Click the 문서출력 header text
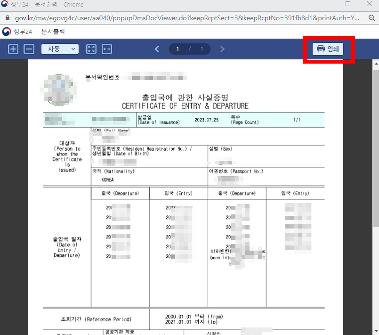 [x=53, y=32]
